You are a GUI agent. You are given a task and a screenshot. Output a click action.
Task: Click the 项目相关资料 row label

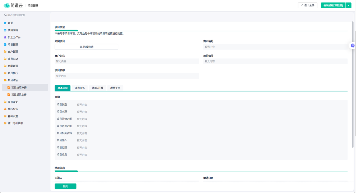click(x=64, y=133)
